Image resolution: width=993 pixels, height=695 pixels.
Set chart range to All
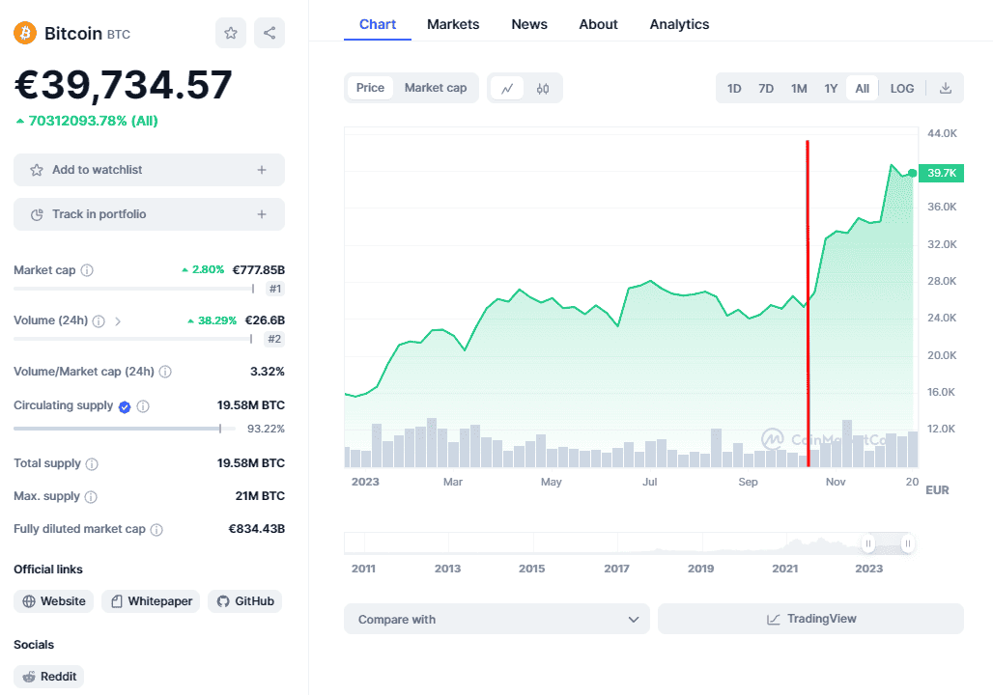click(x=862, y=88)
